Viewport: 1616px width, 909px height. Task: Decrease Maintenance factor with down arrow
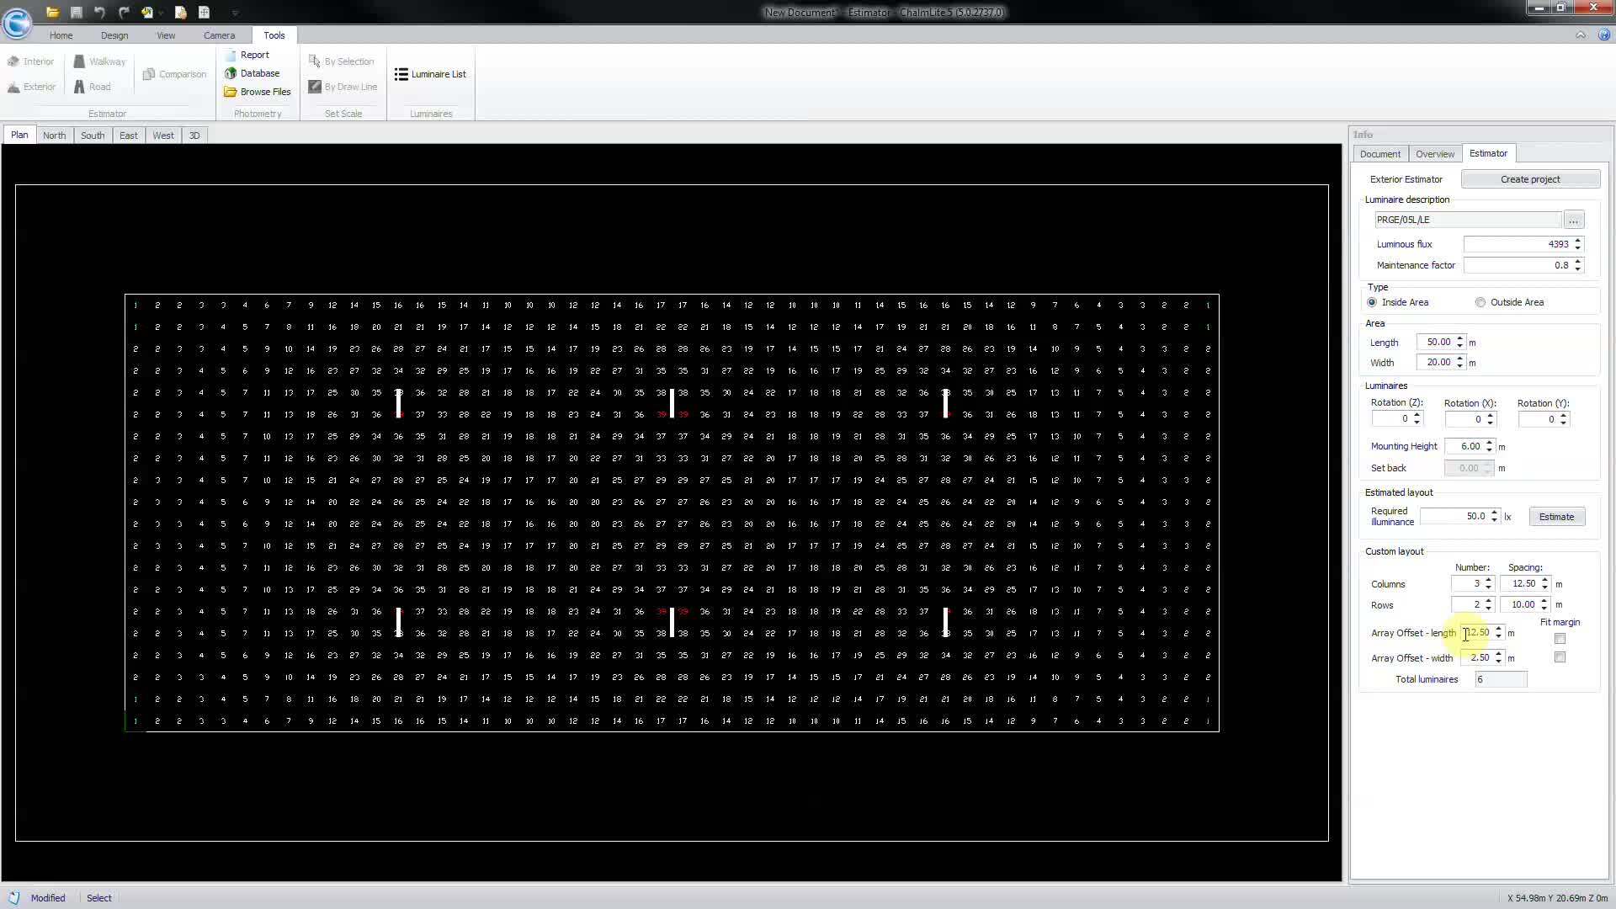pyautogui.click(x=1578, y=268)
